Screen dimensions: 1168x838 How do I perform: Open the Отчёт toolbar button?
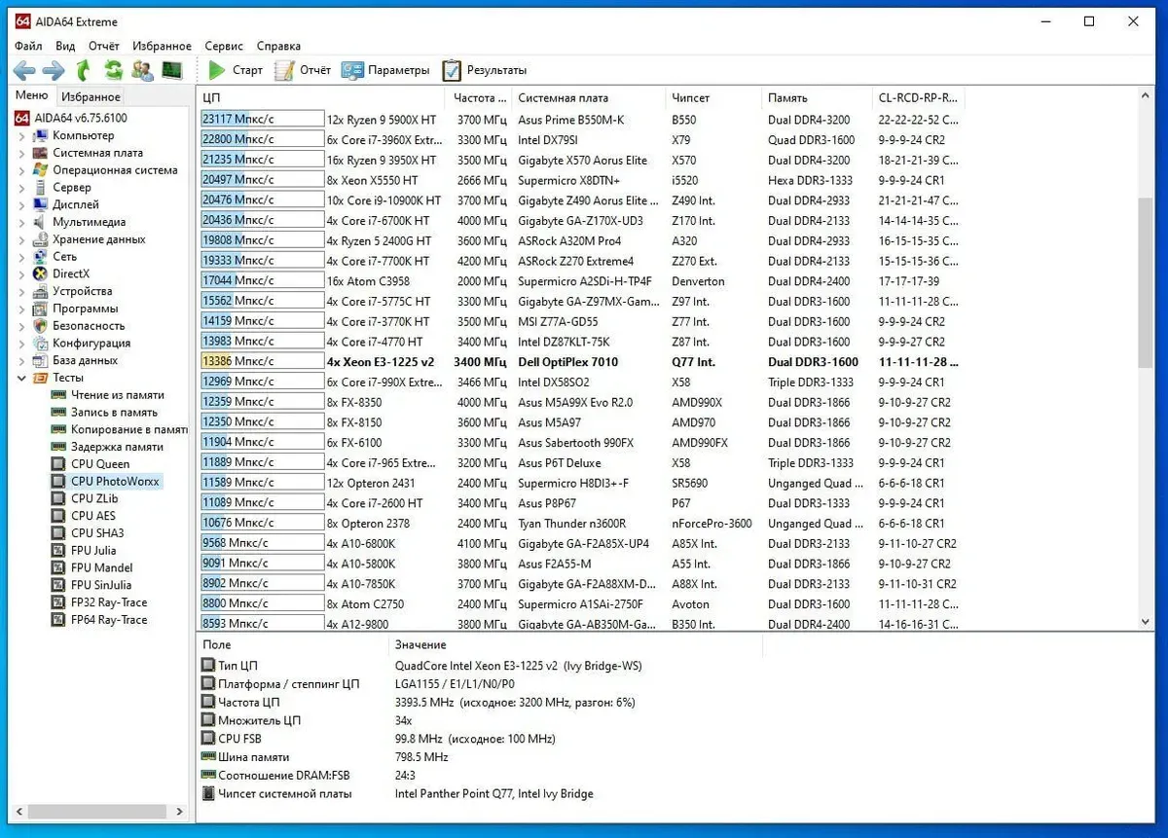click(303, 70)
